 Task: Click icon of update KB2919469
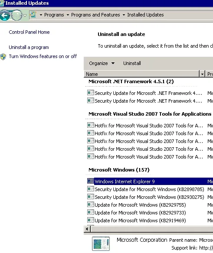(x=90, y=220)
